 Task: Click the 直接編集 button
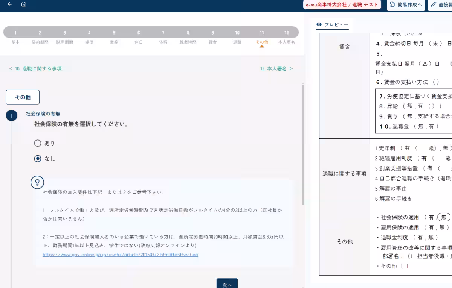(440, 5)
